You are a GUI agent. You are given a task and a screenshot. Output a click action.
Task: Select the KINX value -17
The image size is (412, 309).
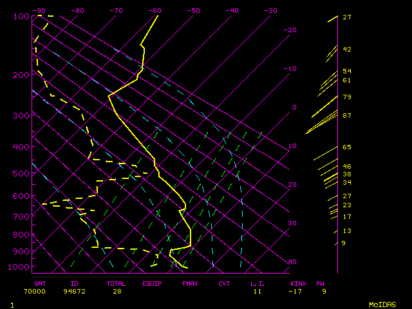(x=295, y=291)
